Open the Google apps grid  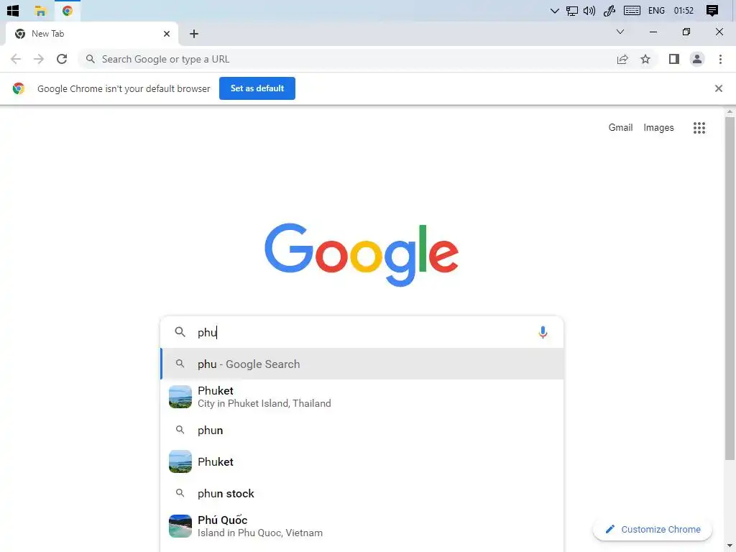(x=699, y=128)
